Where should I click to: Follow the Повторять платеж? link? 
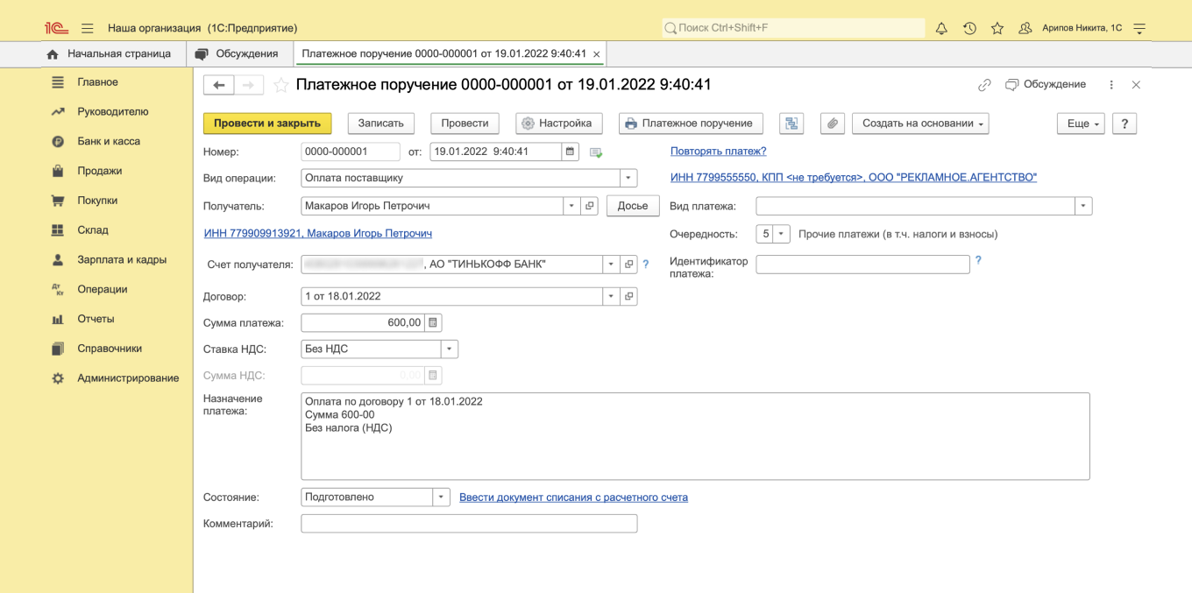tap(718, 152)
